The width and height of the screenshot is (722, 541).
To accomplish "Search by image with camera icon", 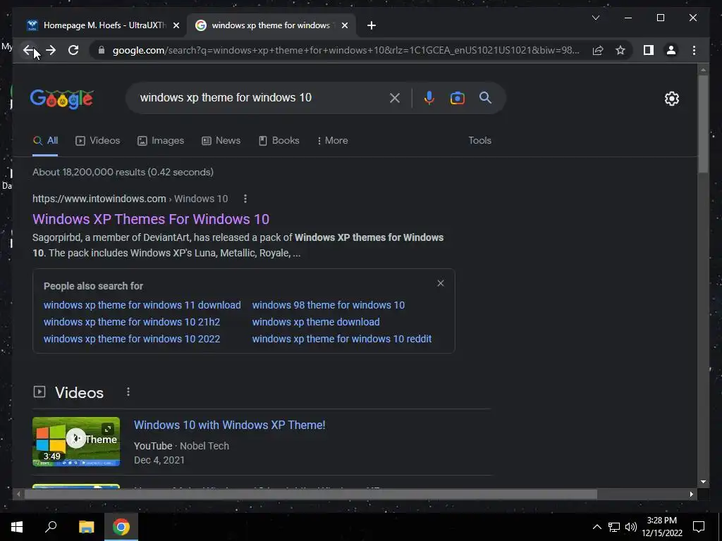I will click(x=457, y=98).
